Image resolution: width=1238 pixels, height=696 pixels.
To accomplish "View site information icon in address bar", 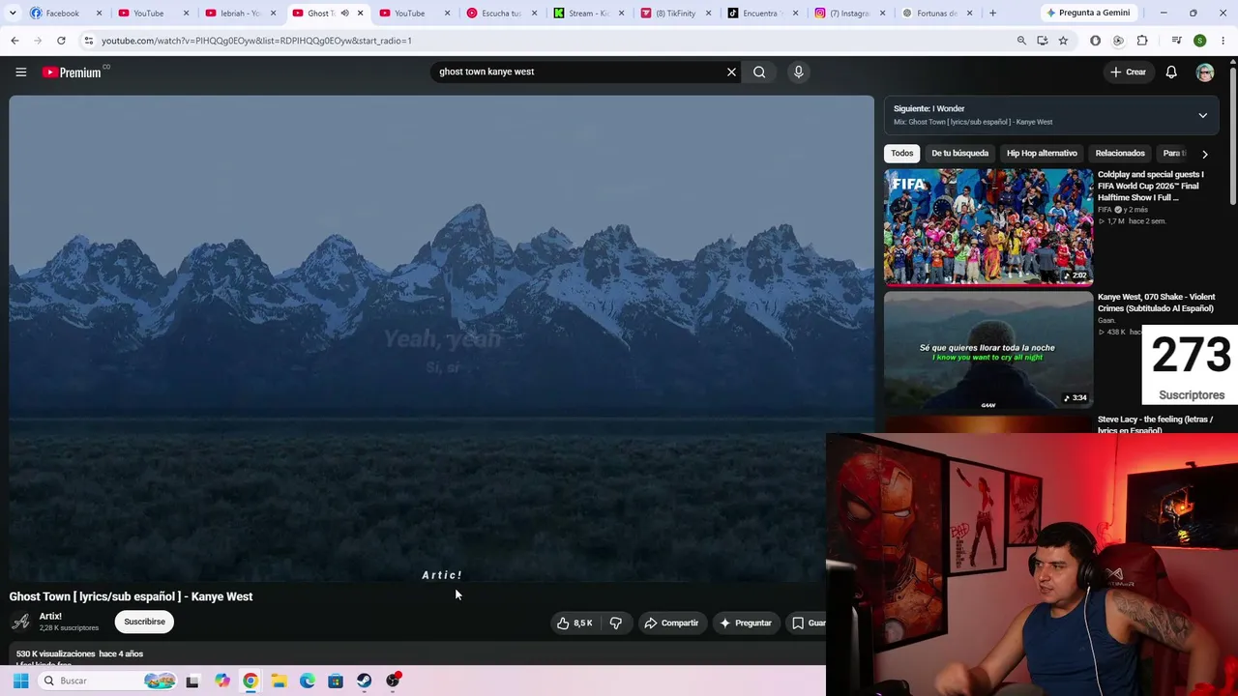I will pyautogui.click(x=88, y=41).
